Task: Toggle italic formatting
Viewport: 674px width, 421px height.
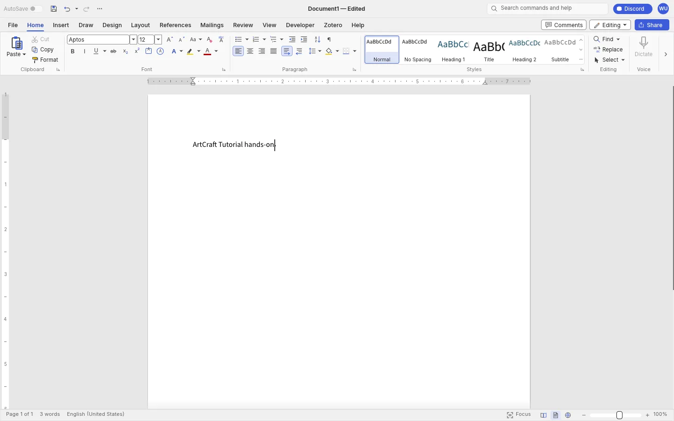Action: pos(84,51)
